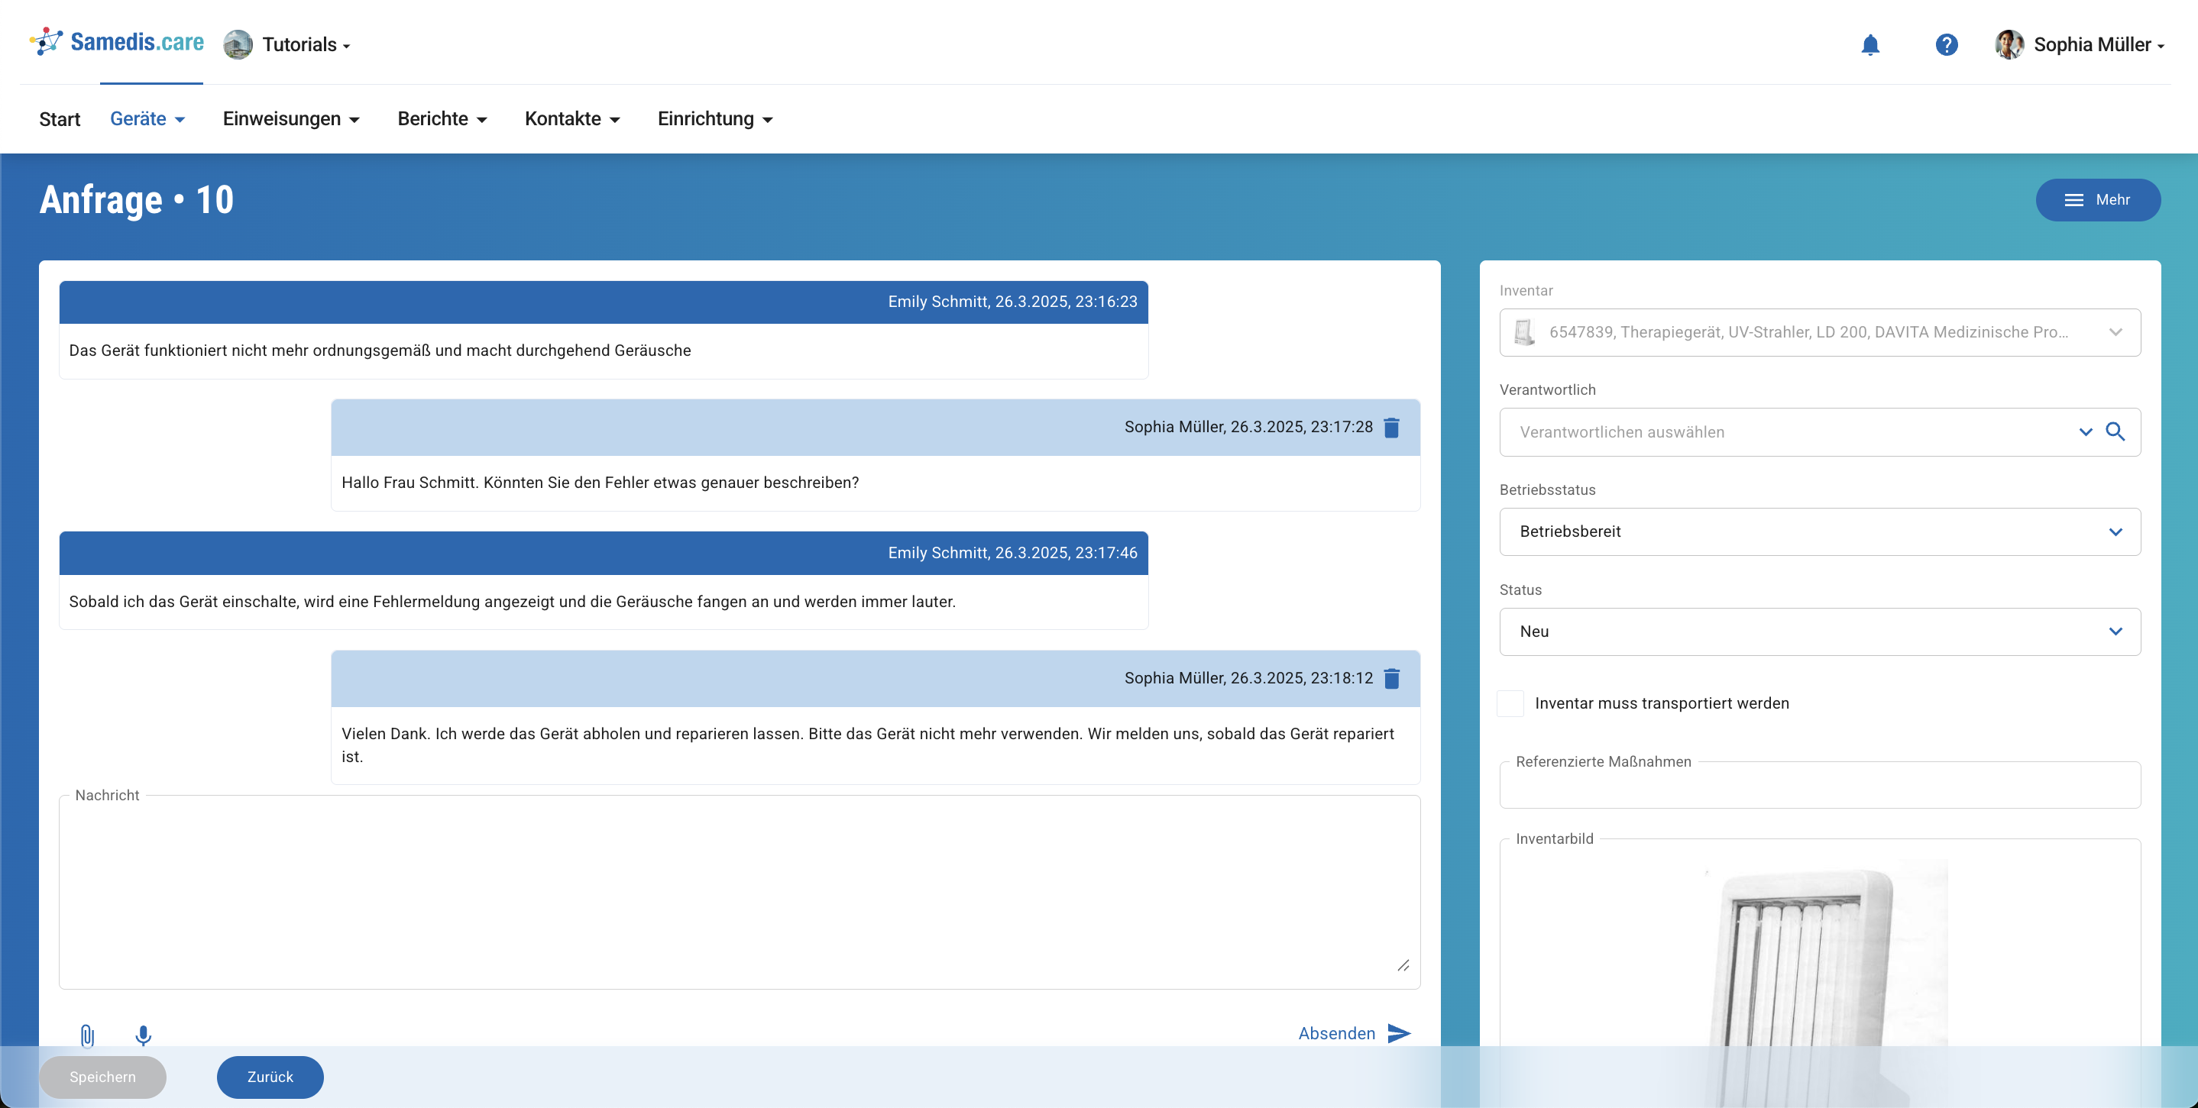
Task: Click the Zurück button
Action: [x=270, y=1077]
